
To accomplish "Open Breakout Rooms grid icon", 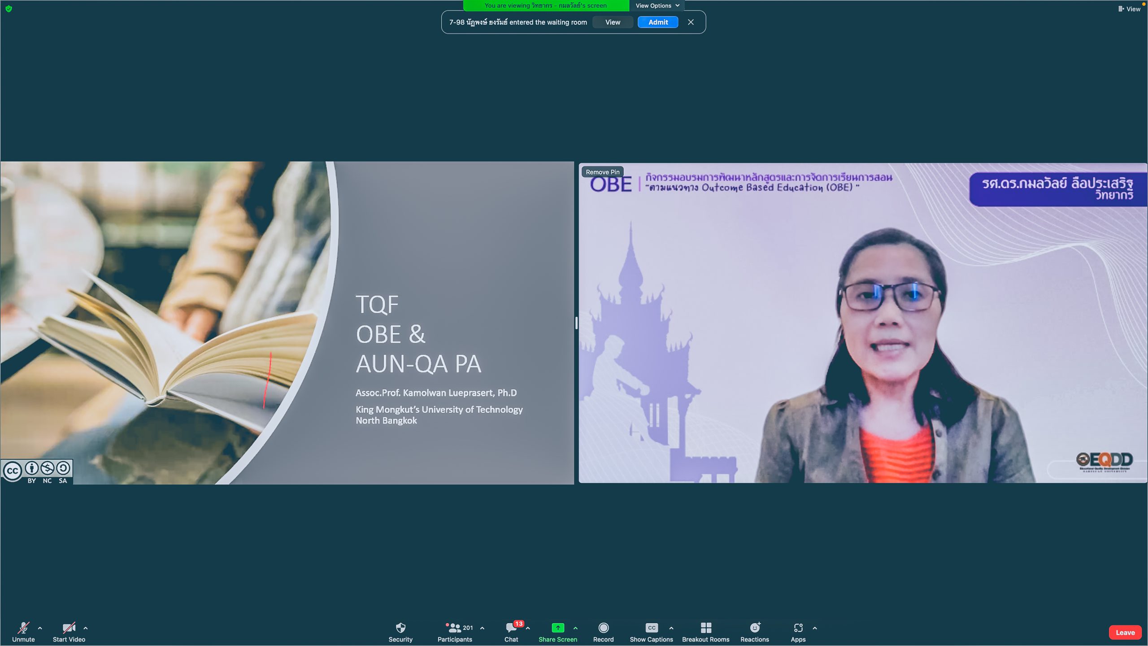I will click(706, 628).
